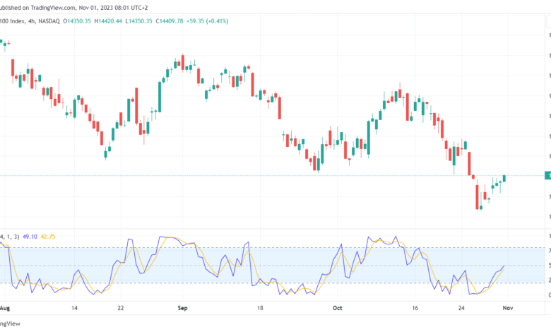Select the close value C14409.78

[170, 21]
